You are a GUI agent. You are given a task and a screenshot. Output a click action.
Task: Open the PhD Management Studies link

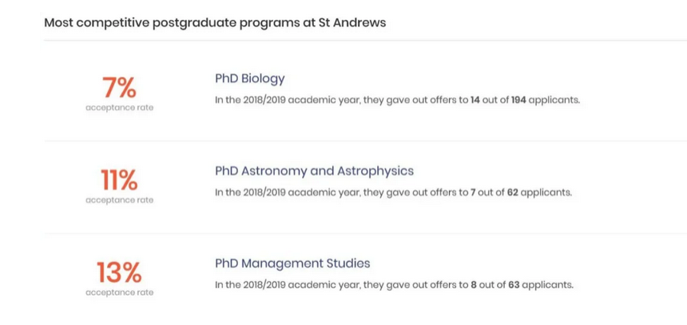(292, 264)
